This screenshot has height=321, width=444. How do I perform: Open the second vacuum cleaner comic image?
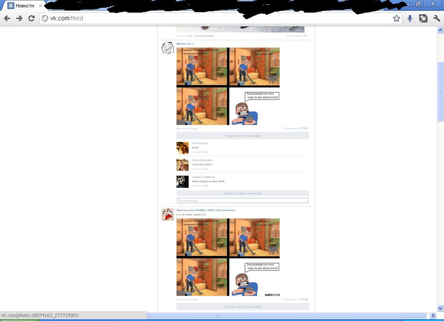(228, 257)
